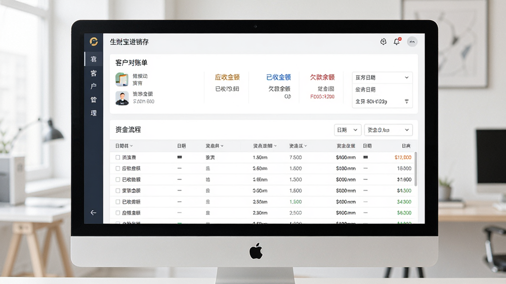Click the 2.80m table cell
This screenshot has width=506, height=284.
pyautogui.click(x=260, y=213)
